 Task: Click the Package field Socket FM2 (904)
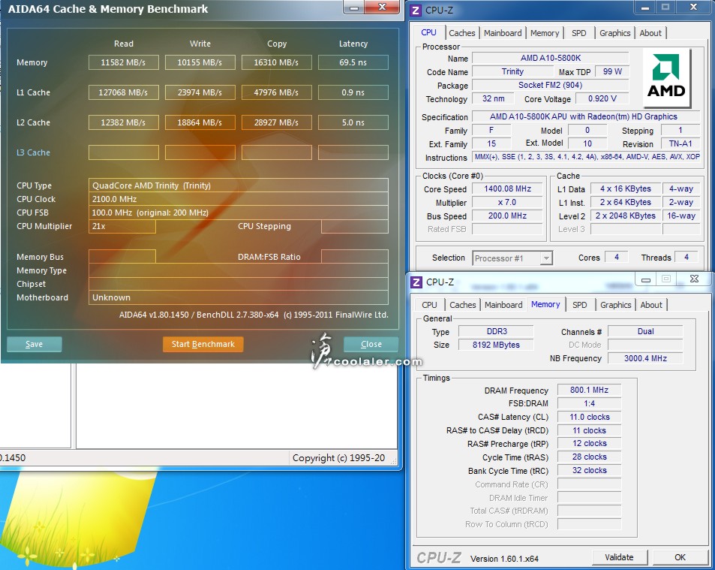pos(551,85)
